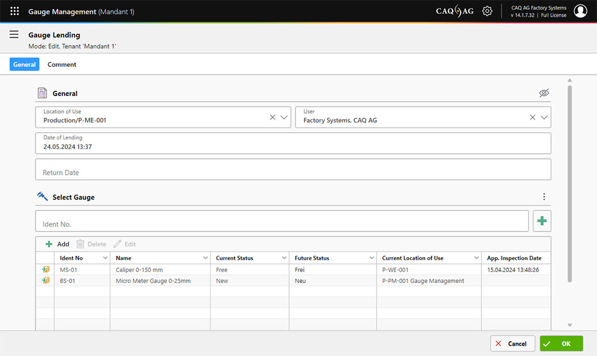Open the app launcher grid icon

click(15, 11)
